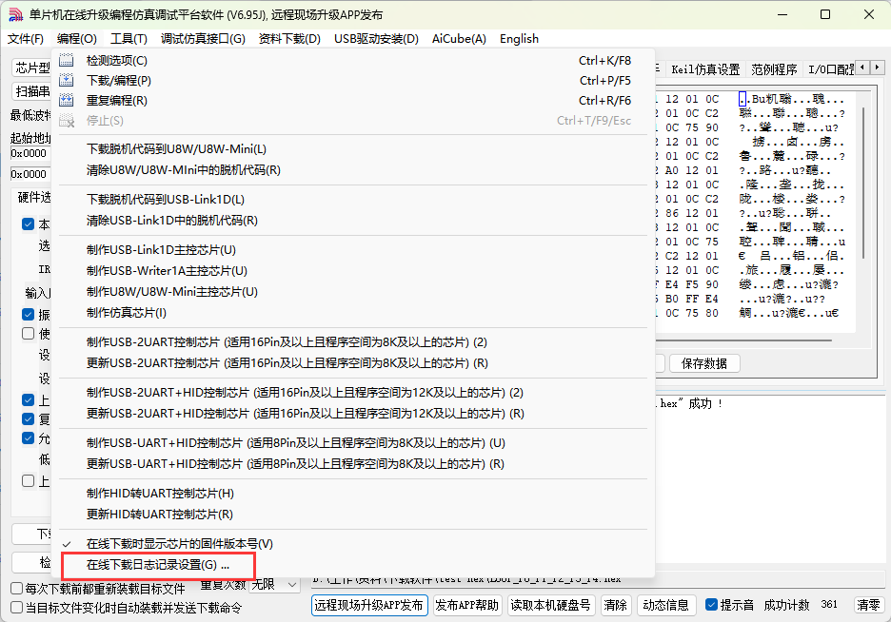The width and height of the screenshot is (891, 622).
Task: Toggle checkbox beside 使 in hardware options
Action: [29, 334]
